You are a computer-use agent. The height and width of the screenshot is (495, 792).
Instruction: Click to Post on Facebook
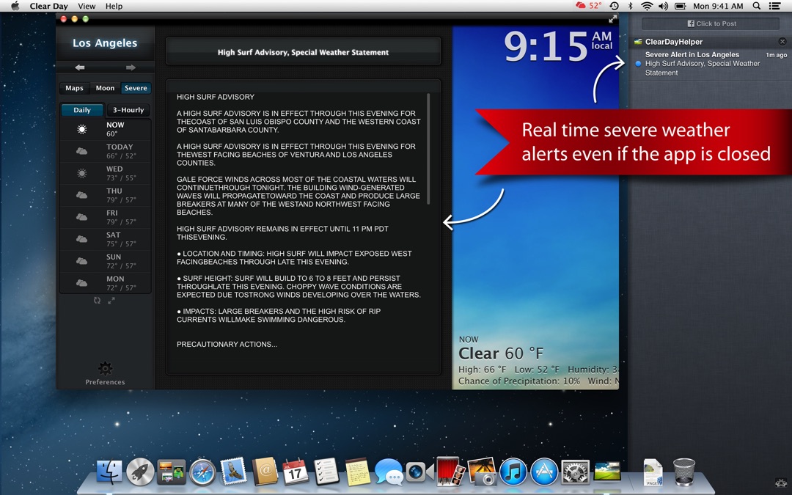tap(711, 23)
